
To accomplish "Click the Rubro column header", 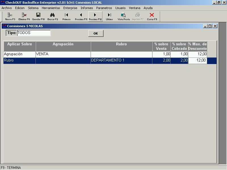I will coord(121,46).
